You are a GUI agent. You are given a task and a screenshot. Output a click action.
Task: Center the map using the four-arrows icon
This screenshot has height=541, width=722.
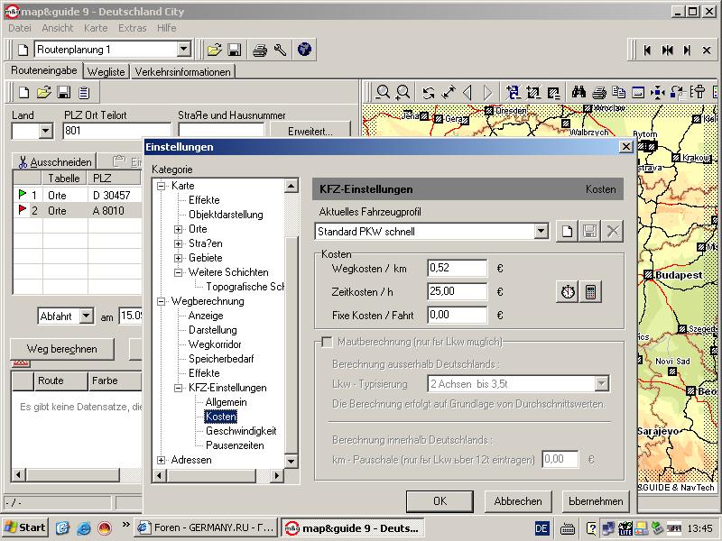pyautogui.click(x=658, y=93)
